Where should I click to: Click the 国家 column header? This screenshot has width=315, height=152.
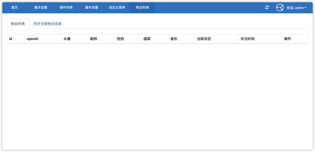(x=155, y=39)
